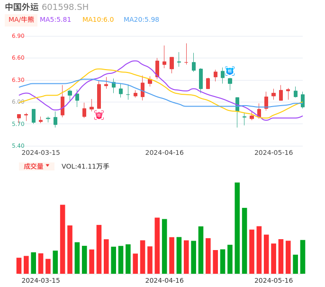Click the 6.90 price axis label
The image size is (325, 287).
coord(18,36)
